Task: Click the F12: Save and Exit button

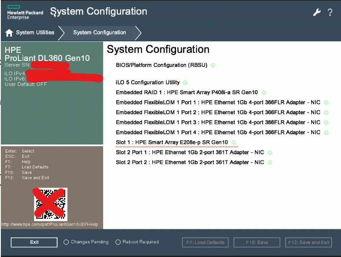Action: click(x=309, y=243)
